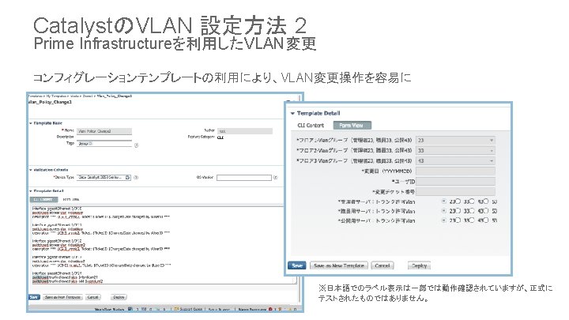Open フロア3 Vlanグループ dropdown showing 43
The width and height of the screenshot is (569, 320).
(x=455, y=160)
